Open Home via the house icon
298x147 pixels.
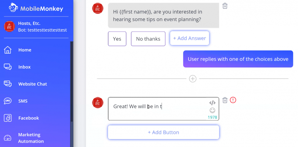coord(8,50)
